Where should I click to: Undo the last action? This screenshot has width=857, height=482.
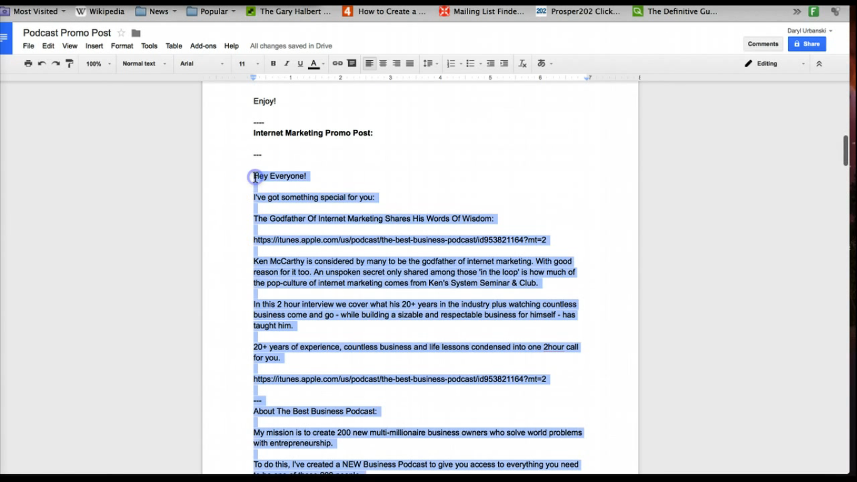[42, 63]
